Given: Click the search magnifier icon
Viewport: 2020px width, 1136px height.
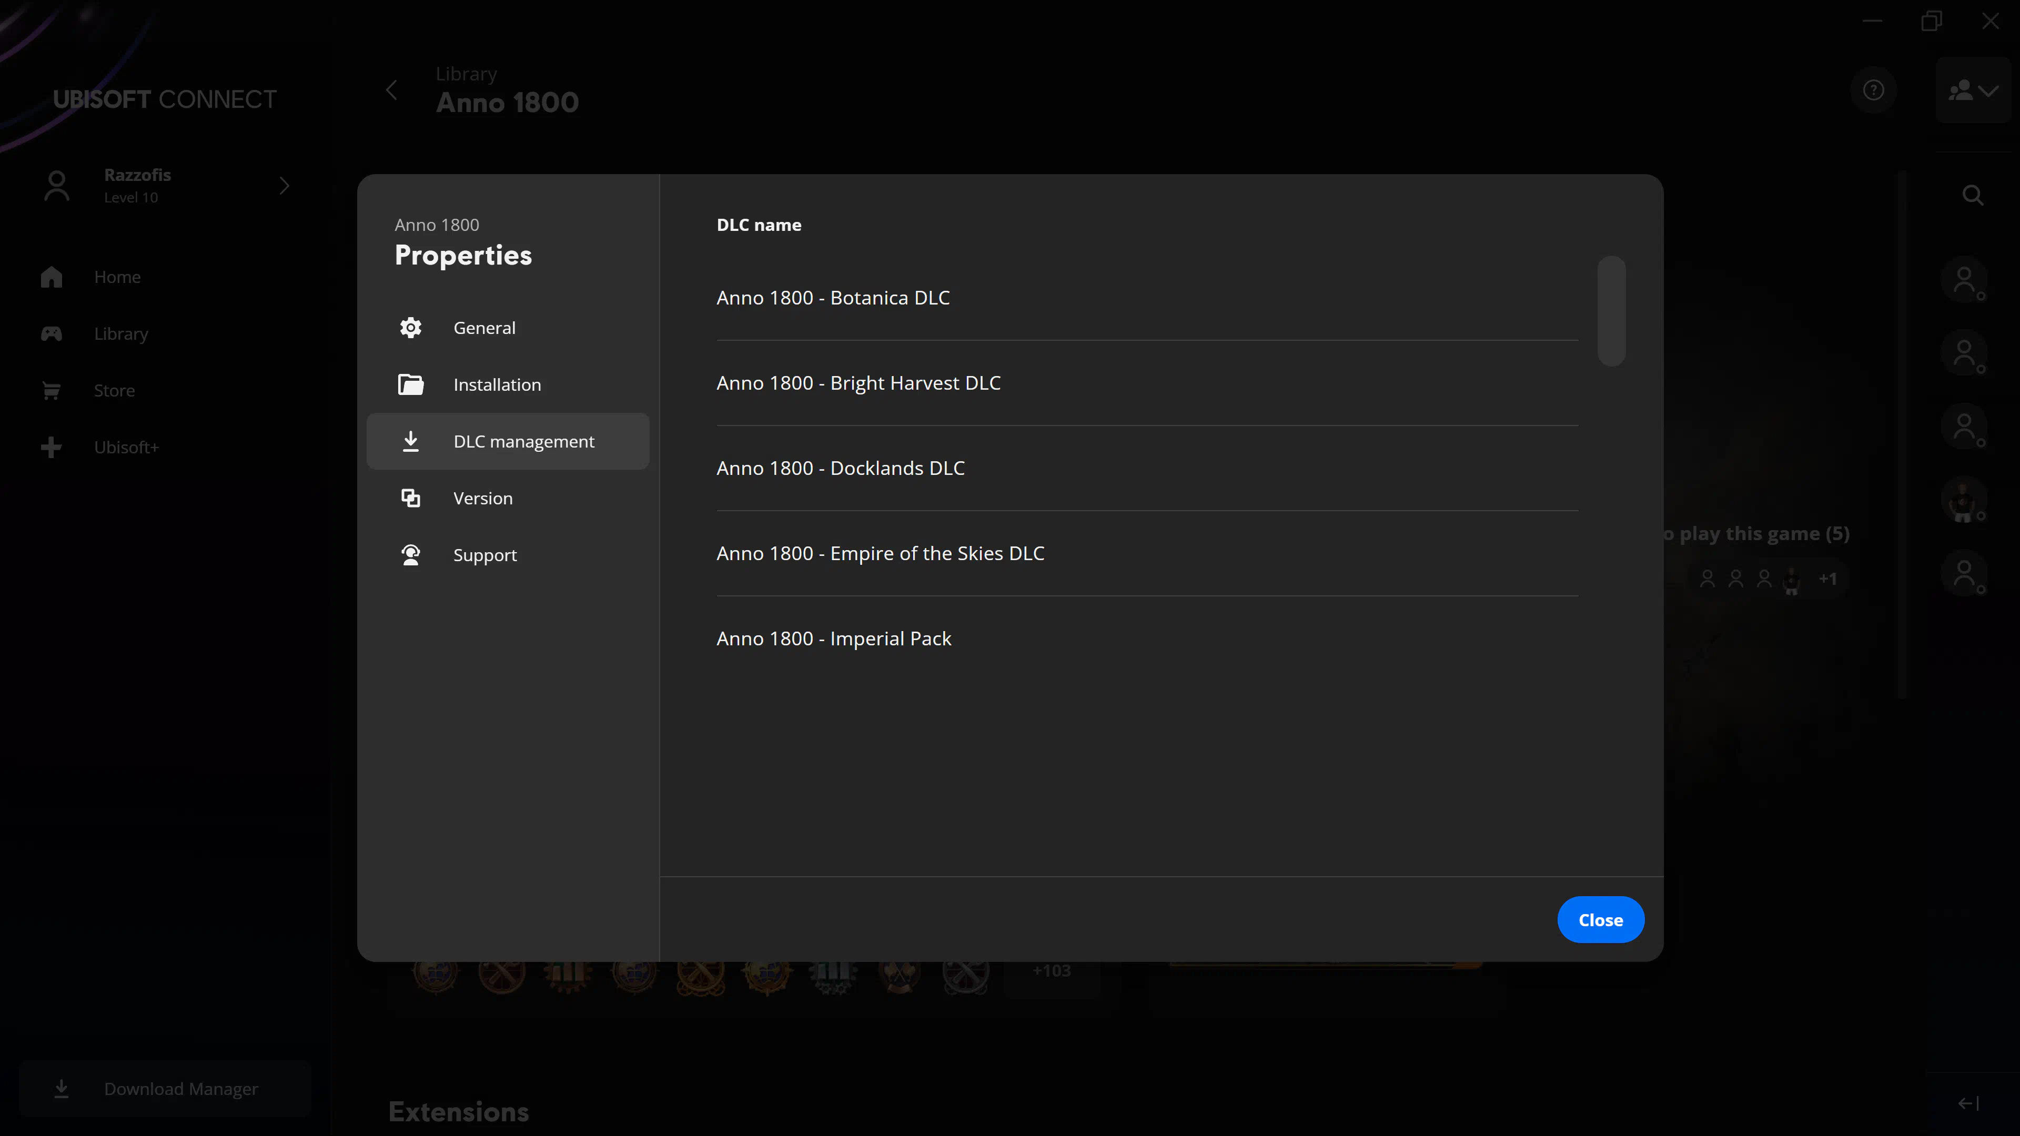Looking at the screenshot, I should [x=1972, y=195].
